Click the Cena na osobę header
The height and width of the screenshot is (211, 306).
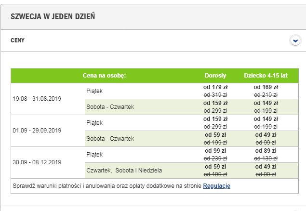click(x=104, y=76)
